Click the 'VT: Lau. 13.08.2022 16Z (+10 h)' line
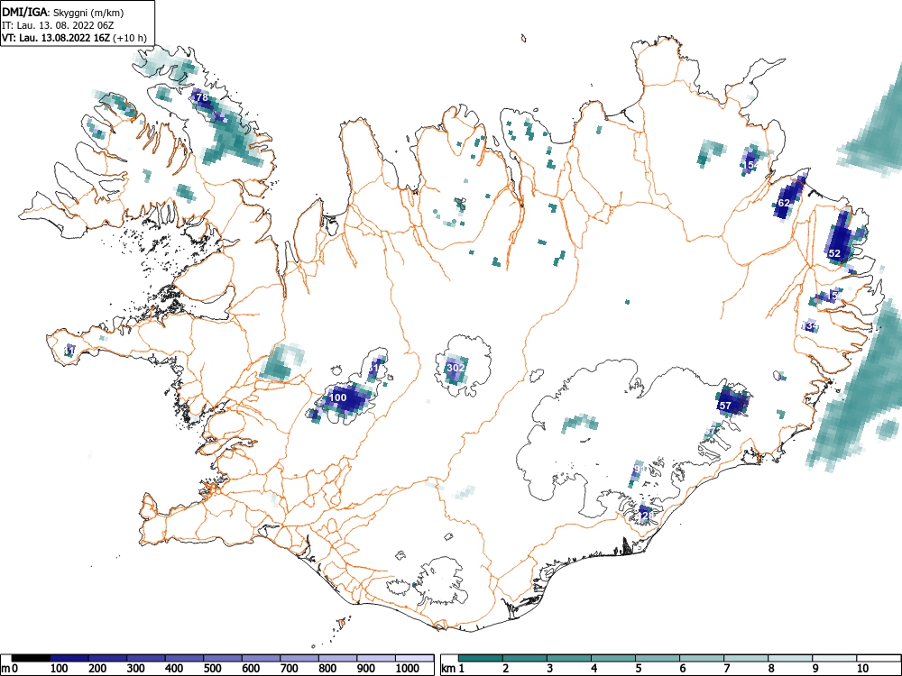 (x=74, y=39)
